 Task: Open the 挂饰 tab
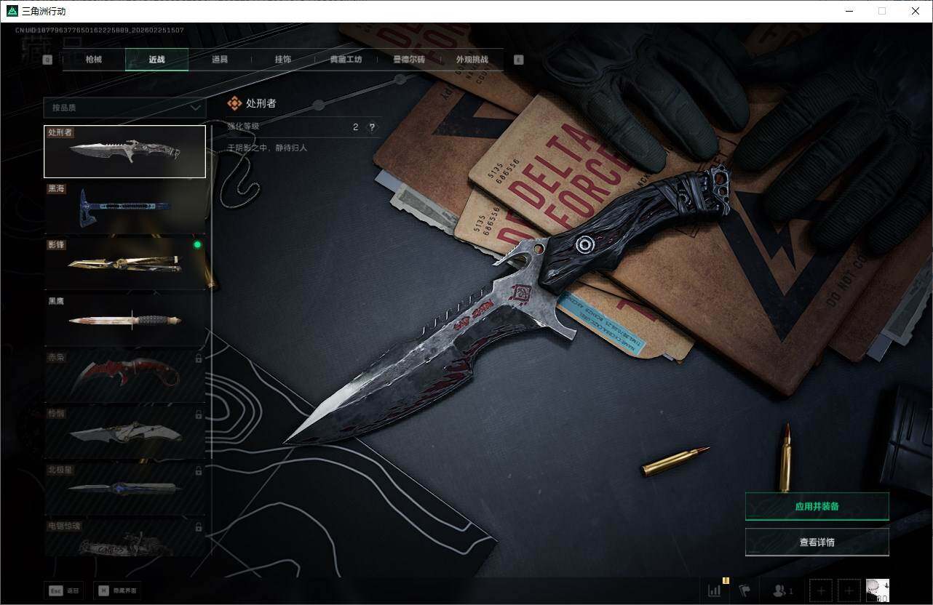click(282, 60)
